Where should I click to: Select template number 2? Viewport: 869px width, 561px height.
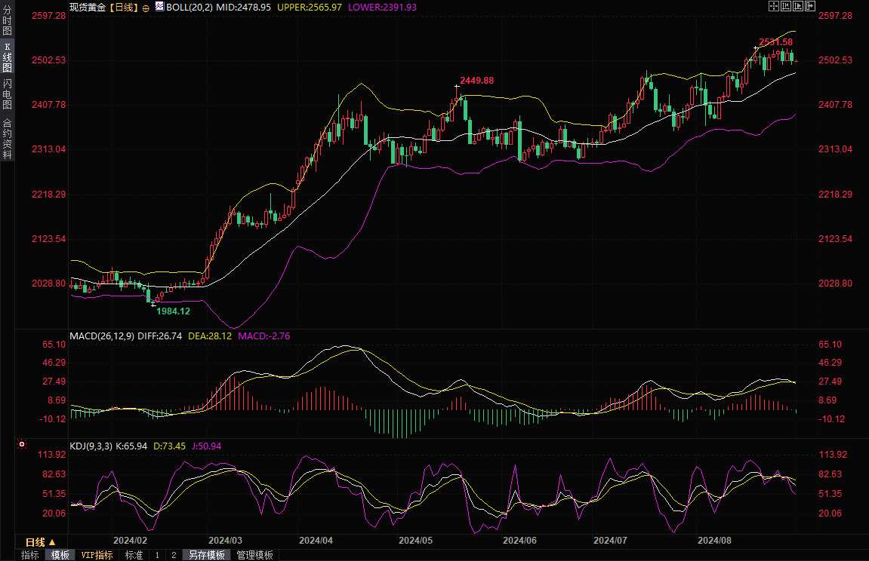point(174,555)
